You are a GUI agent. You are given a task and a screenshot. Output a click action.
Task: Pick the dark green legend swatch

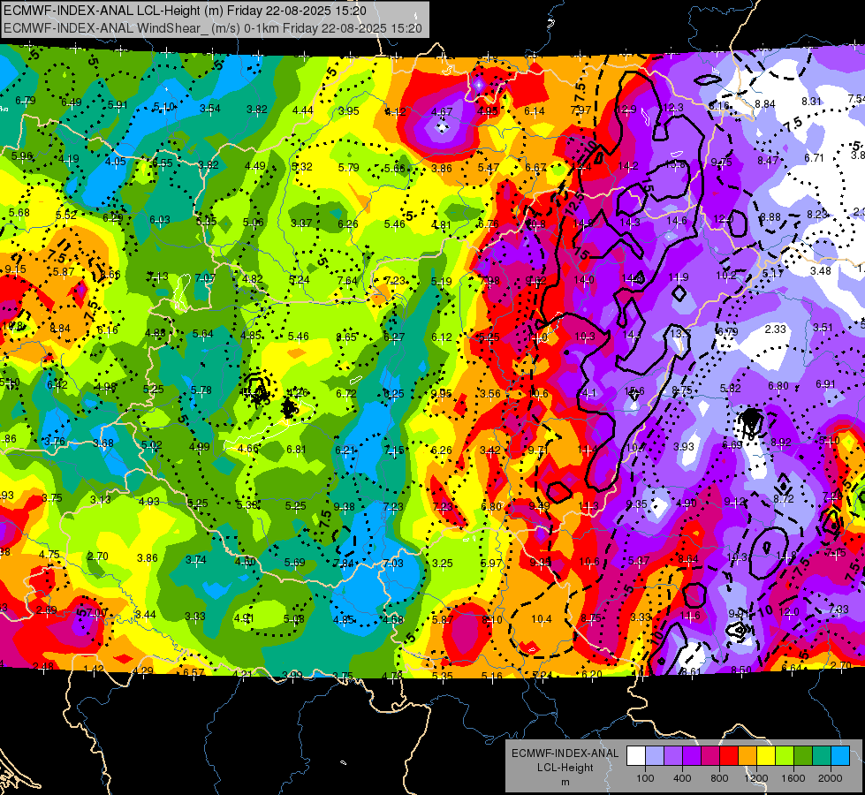[802, 756]
